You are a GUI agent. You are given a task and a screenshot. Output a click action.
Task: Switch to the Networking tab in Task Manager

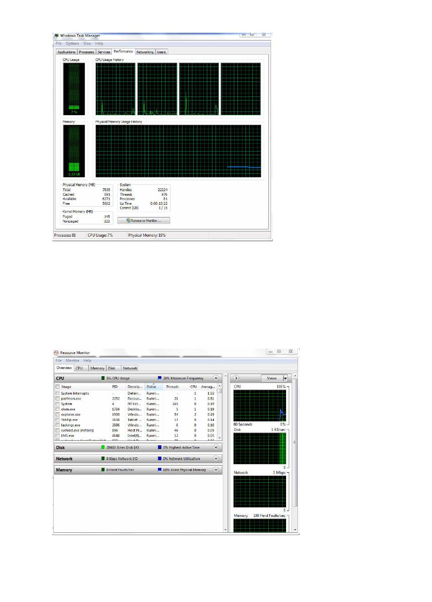145,52
